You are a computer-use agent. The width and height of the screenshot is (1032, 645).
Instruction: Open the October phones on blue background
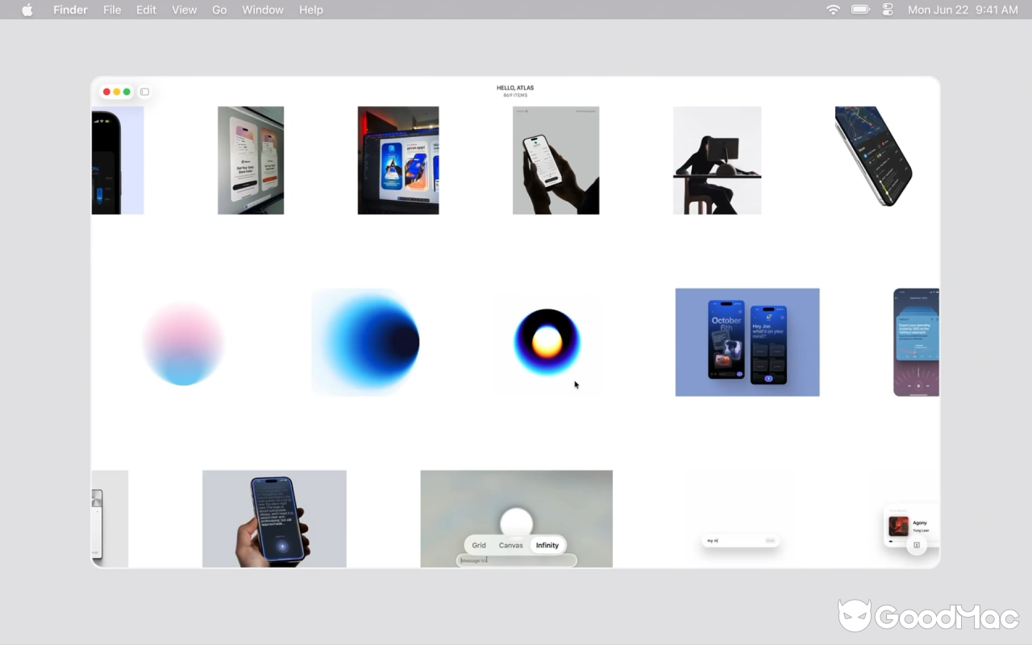[747, 342]
